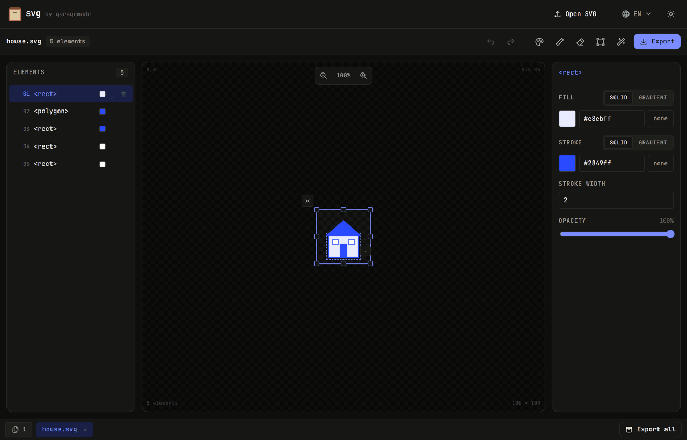Select the 04 <rect> element row
Viewport: 687px width, 440px height.
71,146
